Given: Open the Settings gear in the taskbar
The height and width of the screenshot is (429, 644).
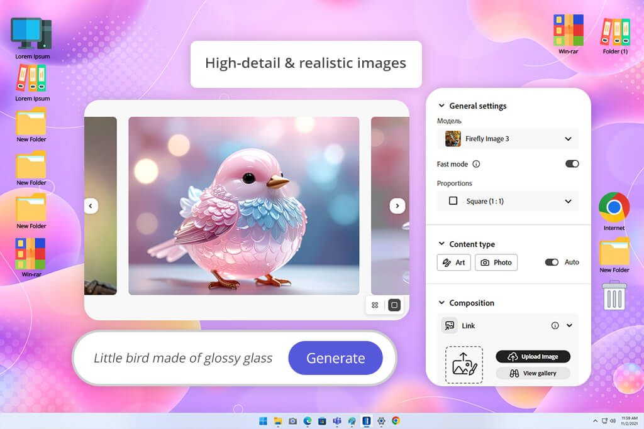Looking at the screenshot, I should 382,421.
